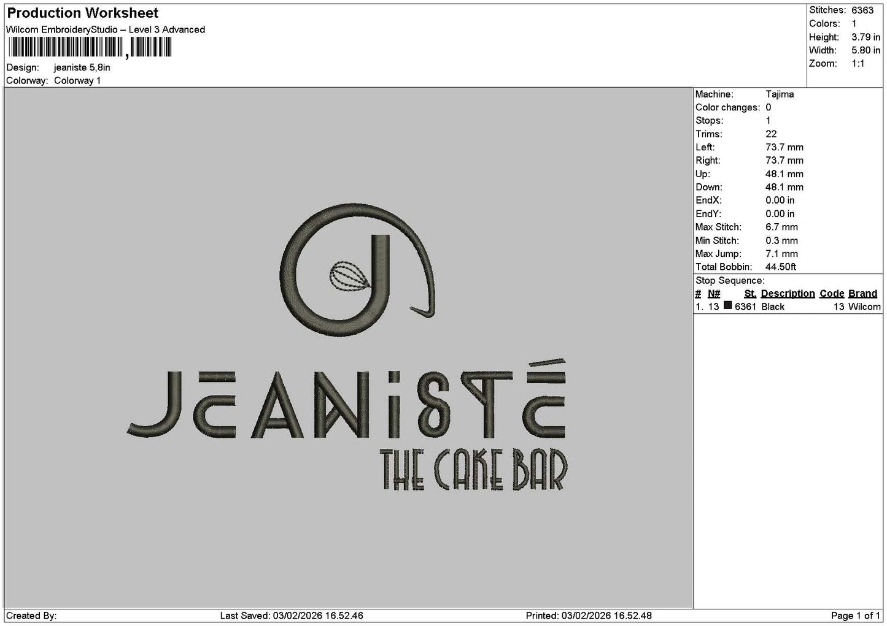
Task: Click the stitch count 6361 in stop row
Action: point(745,307)
